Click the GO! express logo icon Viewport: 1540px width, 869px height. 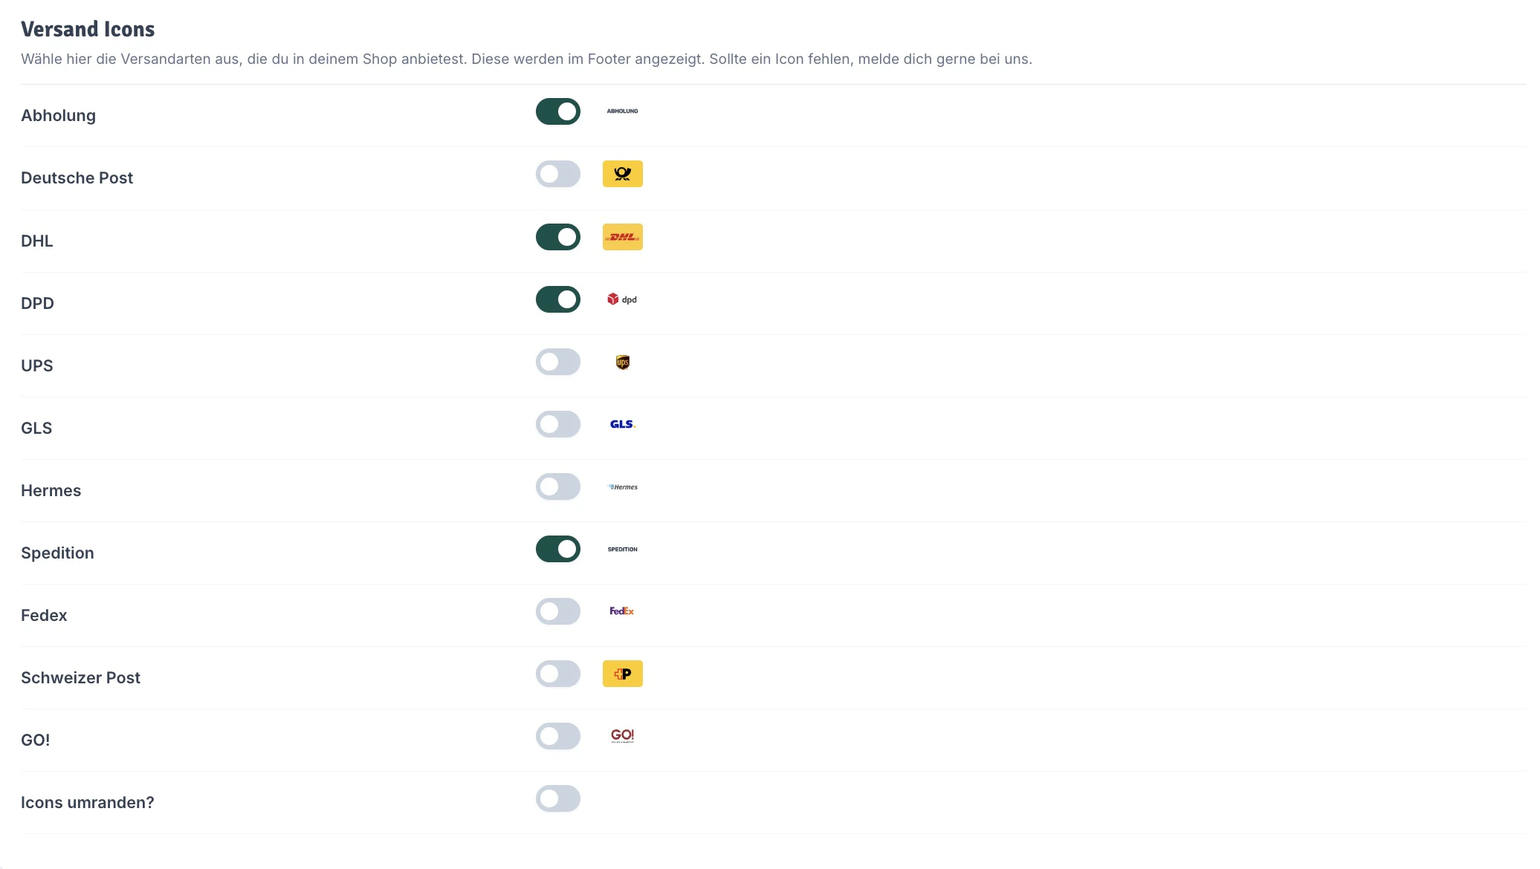622,736
